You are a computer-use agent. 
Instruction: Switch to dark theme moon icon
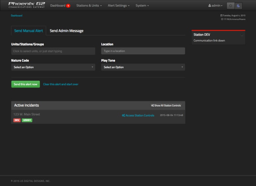tap(238, 6)
